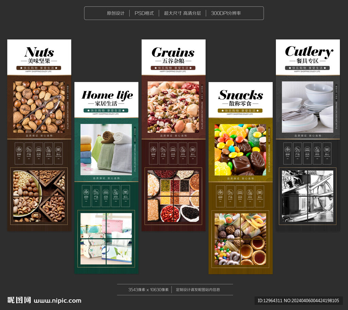Select the 餐具专区 subtitle

tap(308, 61)
